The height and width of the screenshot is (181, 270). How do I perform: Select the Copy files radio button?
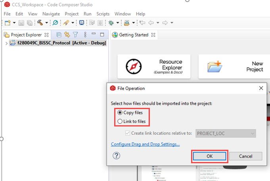120,113
